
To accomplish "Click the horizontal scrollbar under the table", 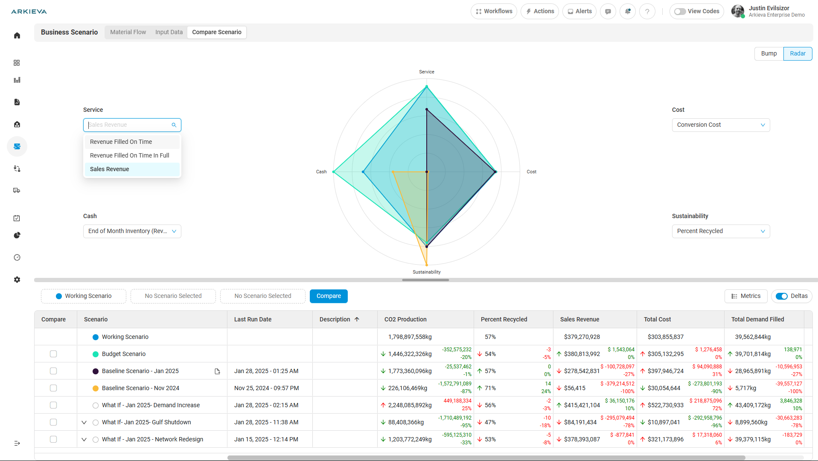I will point(486,458).
